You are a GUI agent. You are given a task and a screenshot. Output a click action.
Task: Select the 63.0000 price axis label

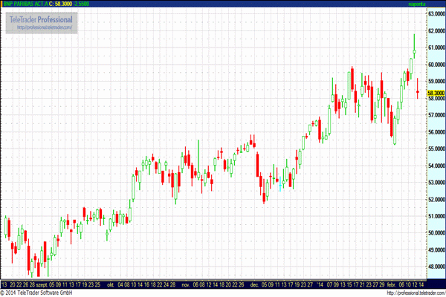pyautogui.click(x=436, y=13)
